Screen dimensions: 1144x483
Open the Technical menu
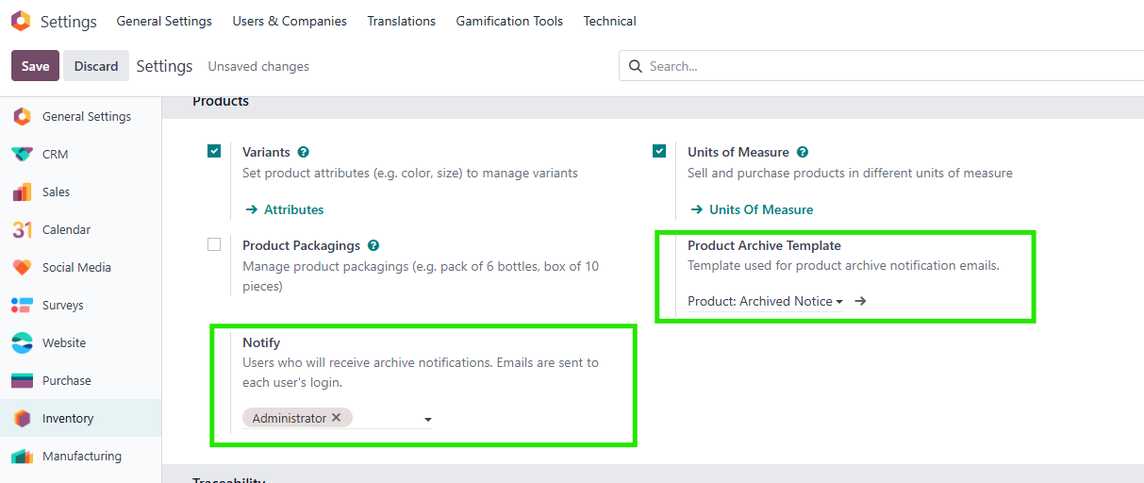(609, 21)
